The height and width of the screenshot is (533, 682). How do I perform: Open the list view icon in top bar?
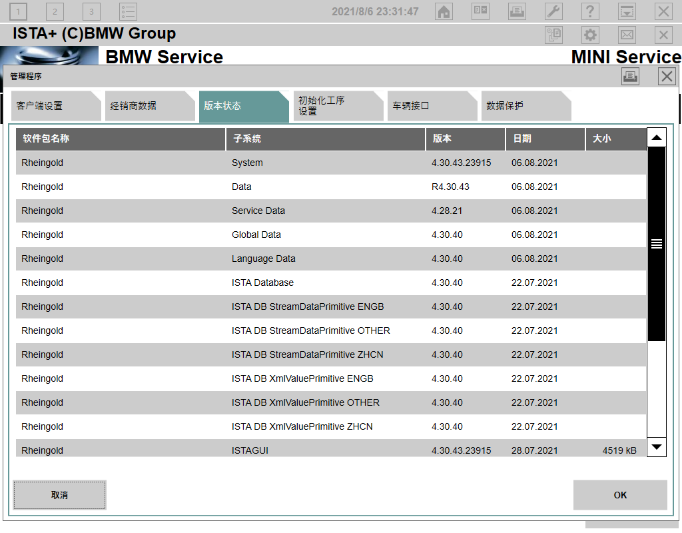click(x=129, y=12)
